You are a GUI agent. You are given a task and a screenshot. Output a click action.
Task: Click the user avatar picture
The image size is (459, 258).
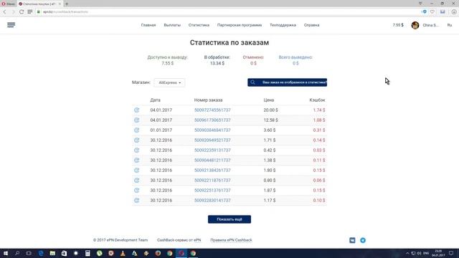(x=415, y=25)
